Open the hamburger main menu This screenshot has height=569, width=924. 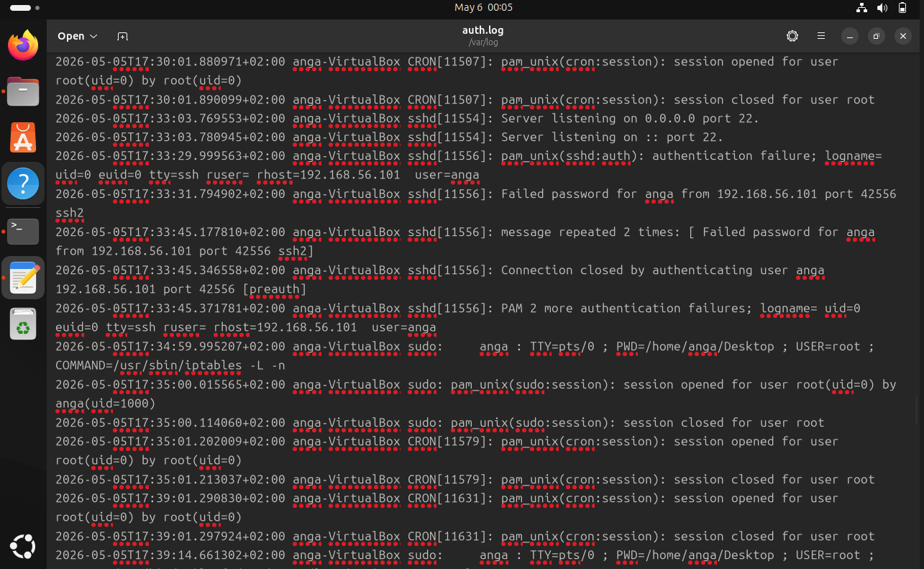(x=820, y=36)
